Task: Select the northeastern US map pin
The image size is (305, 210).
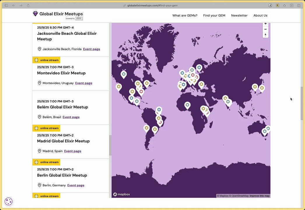Action: [147, 84]
